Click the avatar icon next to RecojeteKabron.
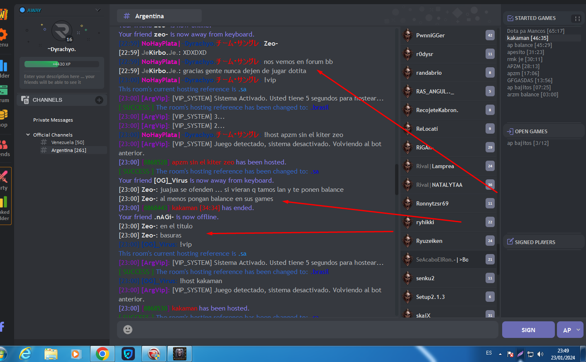Screen dimensions: 586x362 tap(408, 110)
